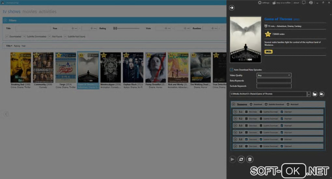Screen dimensions: 332x179
Task: Toggle Auto Download New Episodes
Action: pyautogui.click(x=231, y=70)
